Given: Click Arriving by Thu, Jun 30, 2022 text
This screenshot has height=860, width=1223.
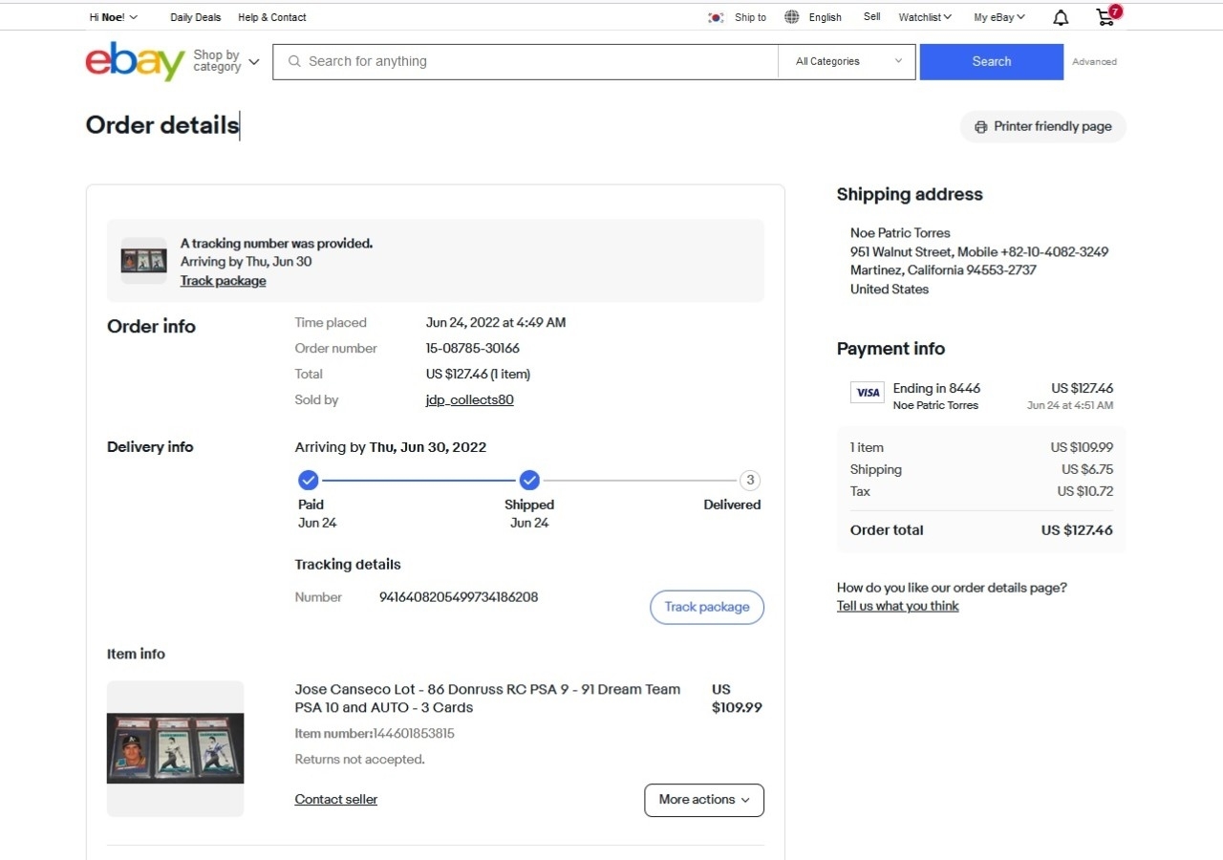Looking at the screenshot, I should point(391,447).
